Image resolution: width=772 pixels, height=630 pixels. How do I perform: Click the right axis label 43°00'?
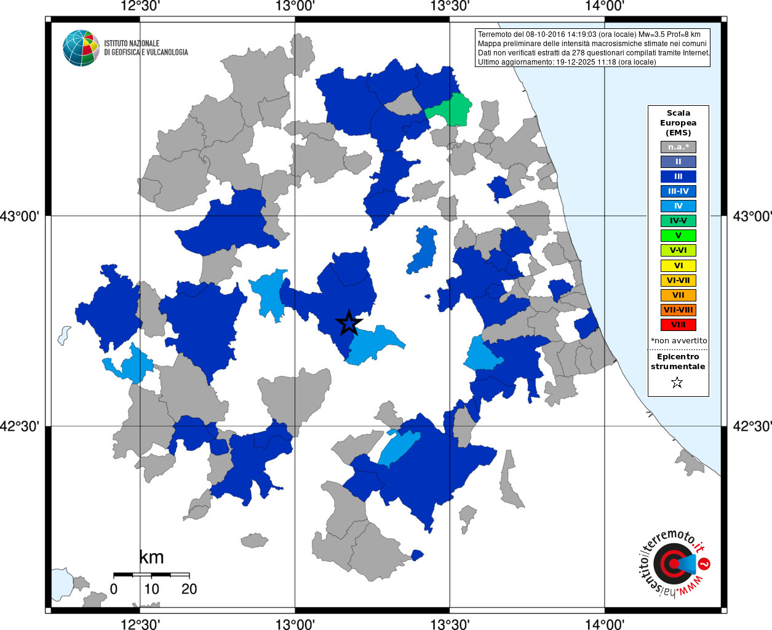[x=752, y=216]
